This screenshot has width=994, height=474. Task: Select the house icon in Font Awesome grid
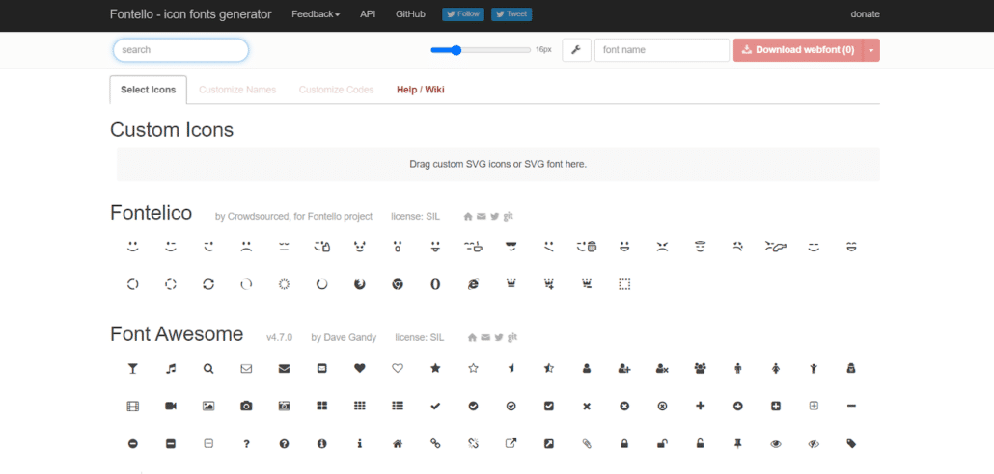398,444
